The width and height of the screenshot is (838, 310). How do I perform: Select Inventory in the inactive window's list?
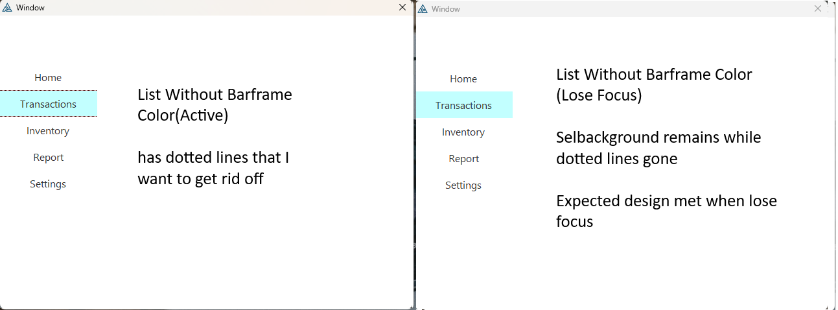click(x=463, y=132)
